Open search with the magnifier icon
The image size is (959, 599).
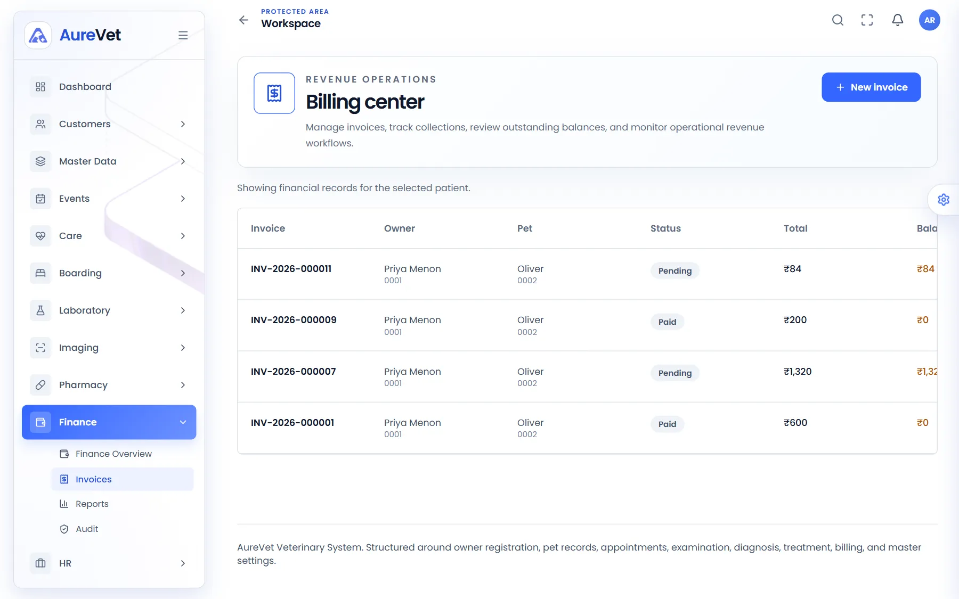tap(838, 20)
